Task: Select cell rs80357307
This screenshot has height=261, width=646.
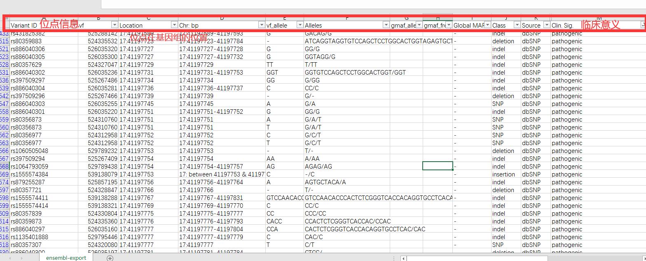Action: click(44, 245)
